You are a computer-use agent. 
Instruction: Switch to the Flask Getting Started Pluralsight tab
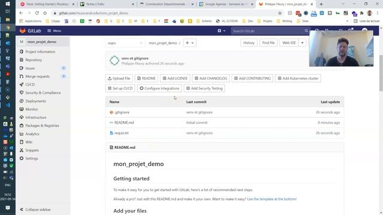tap(47, 4)
